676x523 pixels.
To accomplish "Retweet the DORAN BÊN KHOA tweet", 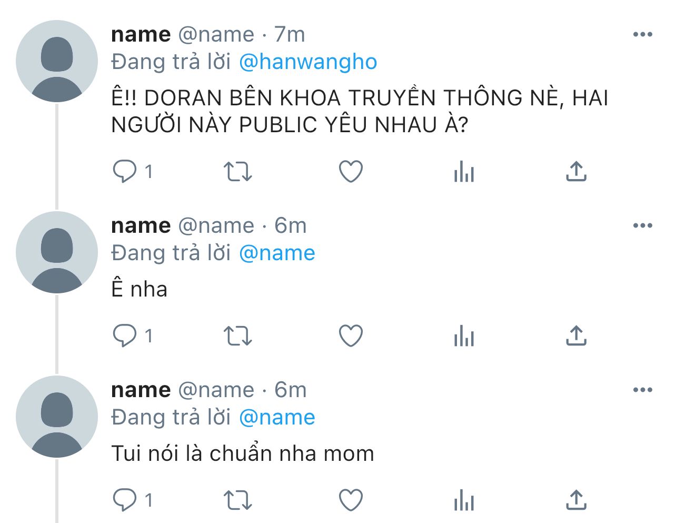I will pos(238,172).
